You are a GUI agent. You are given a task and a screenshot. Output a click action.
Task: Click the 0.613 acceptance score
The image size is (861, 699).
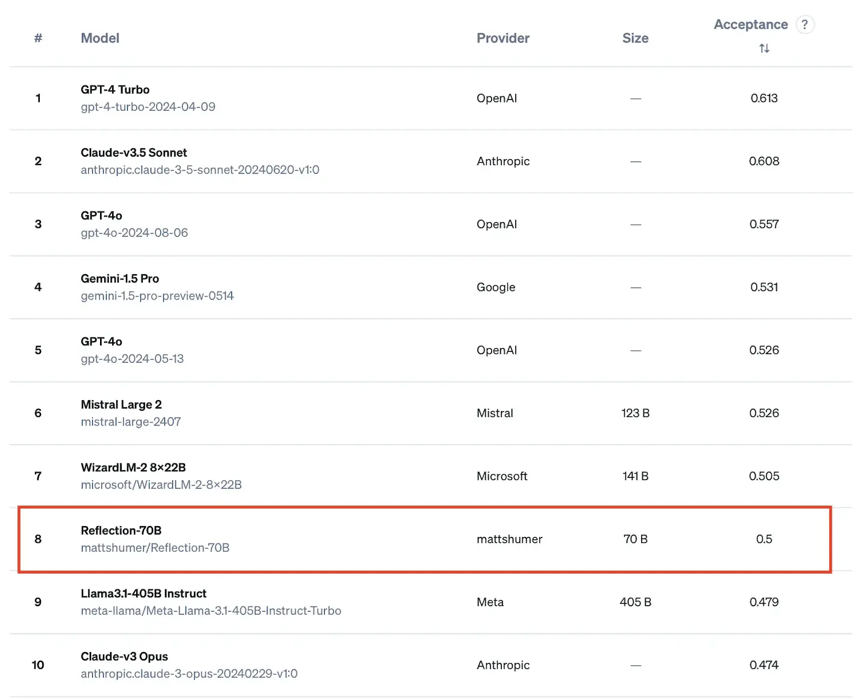(764, 98)
